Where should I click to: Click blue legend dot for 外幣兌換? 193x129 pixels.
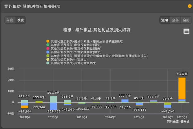[x=48, y=52]
